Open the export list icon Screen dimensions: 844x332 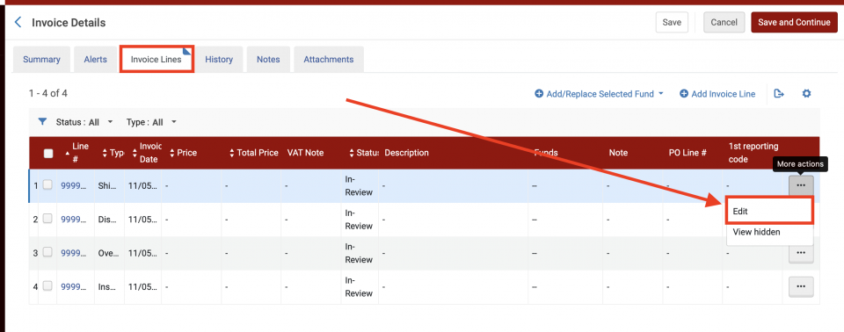tap(778, 94)
